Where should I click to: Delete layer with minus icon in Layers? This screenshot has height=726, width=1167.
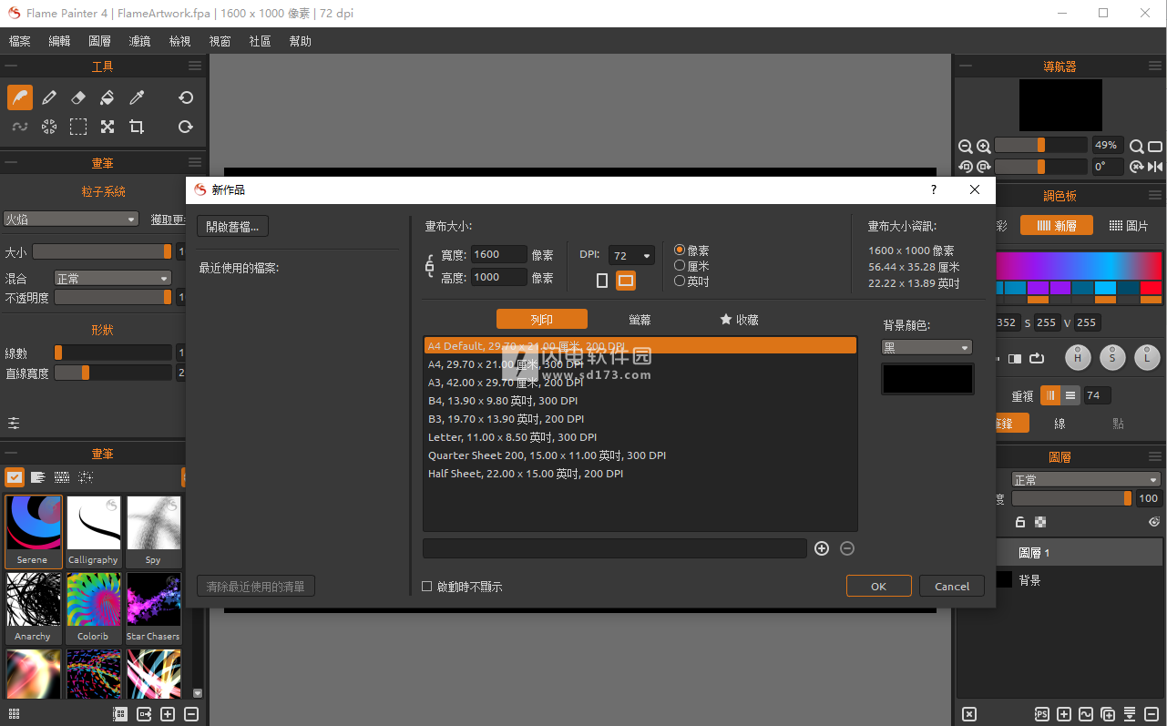tap(1152, 714)
